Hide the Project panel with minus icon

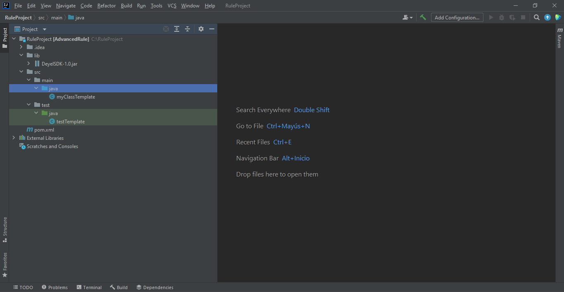[212, 29]
